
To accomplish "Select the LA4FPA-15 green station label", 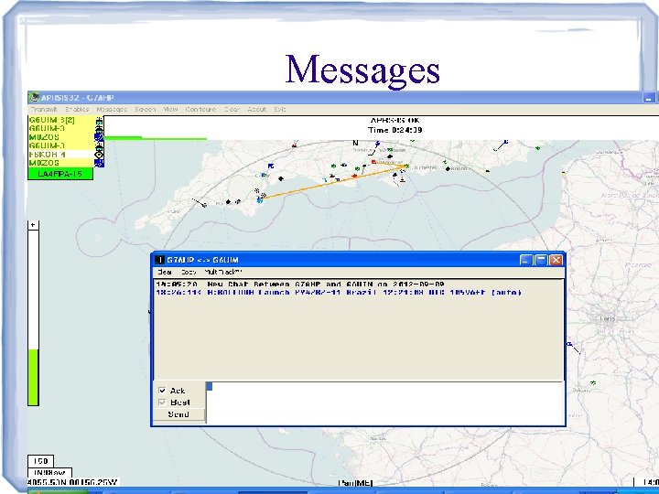I will (x=60, y=174).
